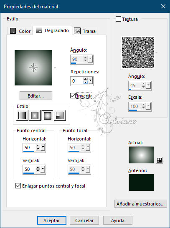Open the Punto central Horizontal dropdown

point(43,147)
